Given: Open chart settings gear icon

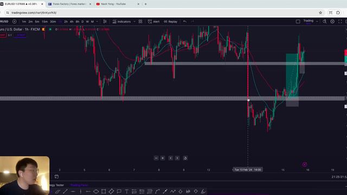Looking at the screenshot, I should (x=332, y=22).
